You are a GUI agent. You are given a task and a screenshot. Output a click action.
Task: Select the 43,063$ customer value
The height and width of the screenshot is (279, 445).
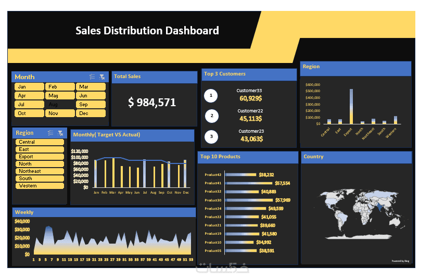251,139
